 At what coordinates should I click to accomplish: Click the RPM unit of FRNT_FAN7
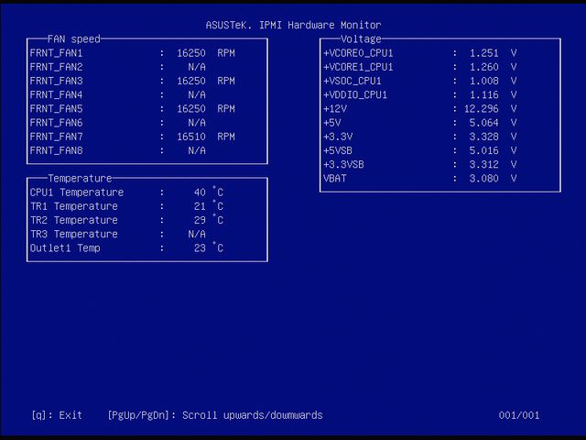tap(226, 137)
